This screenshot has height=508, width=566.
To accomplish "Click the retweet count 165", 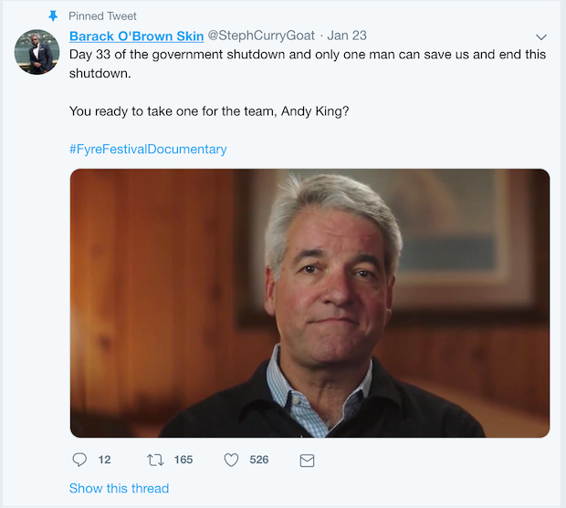I will point(183,460).
